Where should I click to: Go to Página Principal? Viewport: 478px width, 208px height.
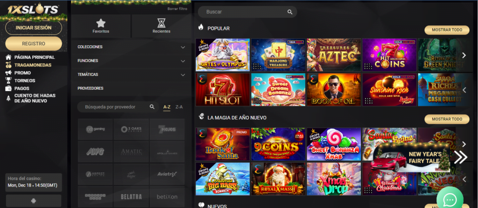(x=35, y=57)
